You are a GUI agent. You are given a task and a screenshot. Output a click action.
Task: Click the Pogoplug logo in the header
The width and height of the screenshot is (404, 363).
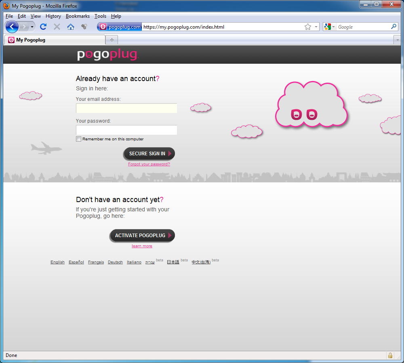pos(108,54)
